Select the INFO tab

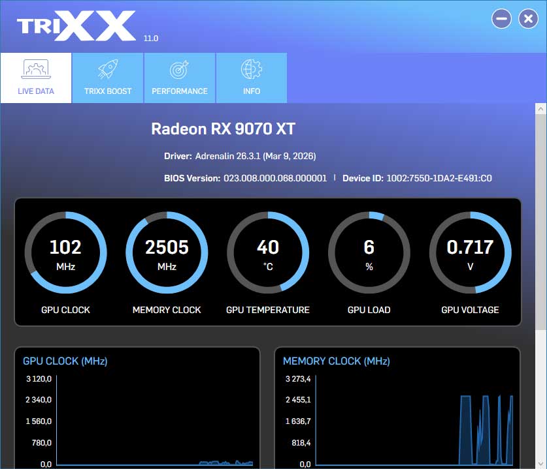[x=251, y=78]
